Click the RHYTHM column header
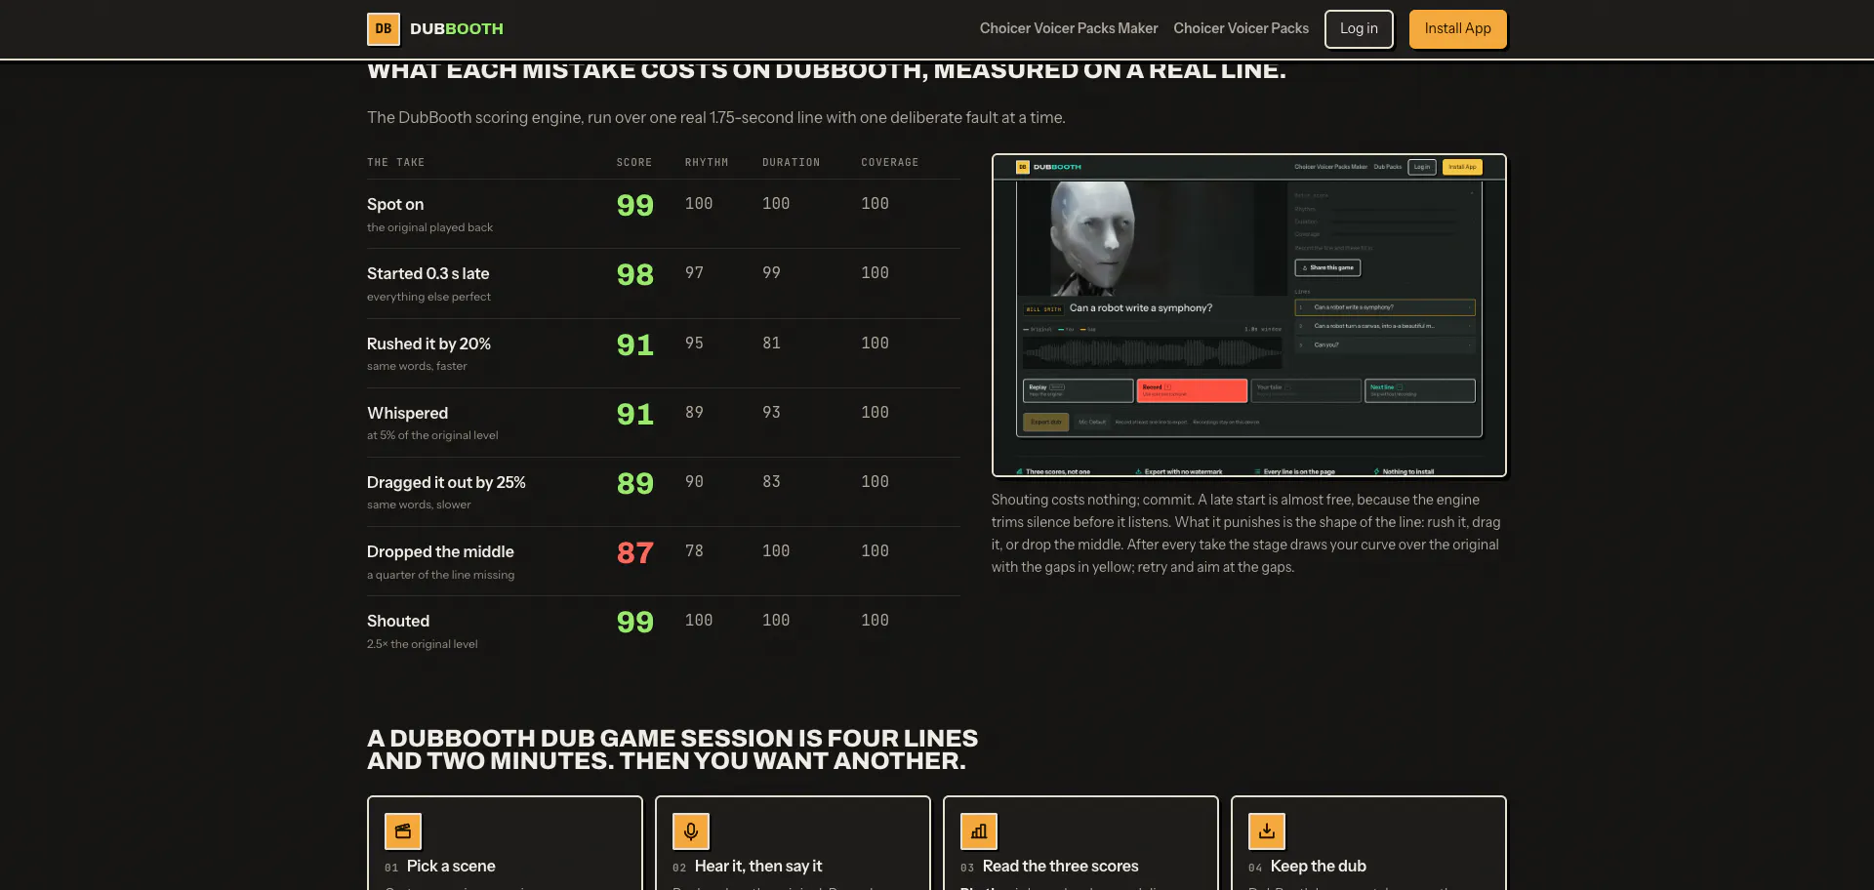The width and height of the screenshot is (1874, 890). click(707, 162)
